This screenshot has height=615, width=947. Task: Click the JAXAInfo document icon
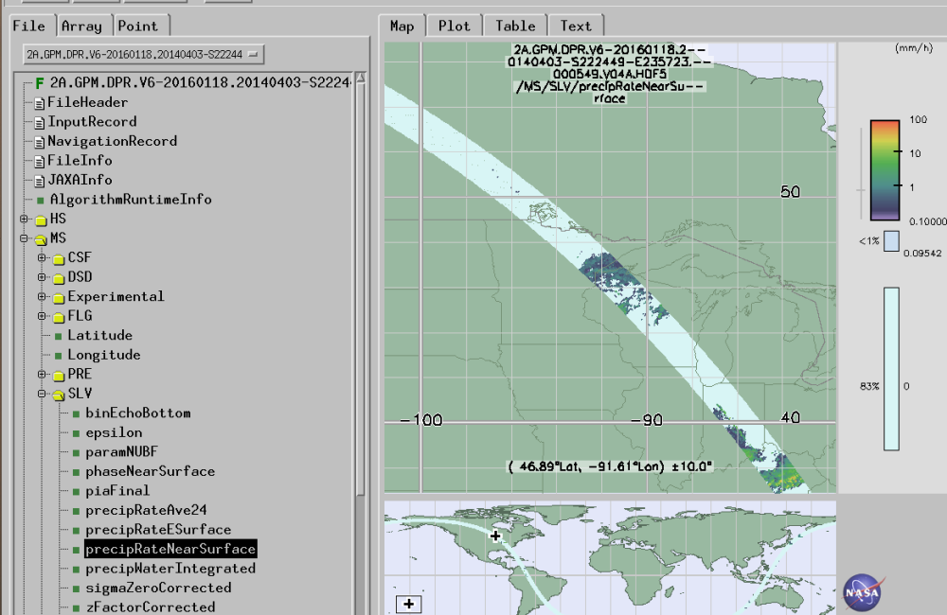pyautogui.click(x=39, y=180)
